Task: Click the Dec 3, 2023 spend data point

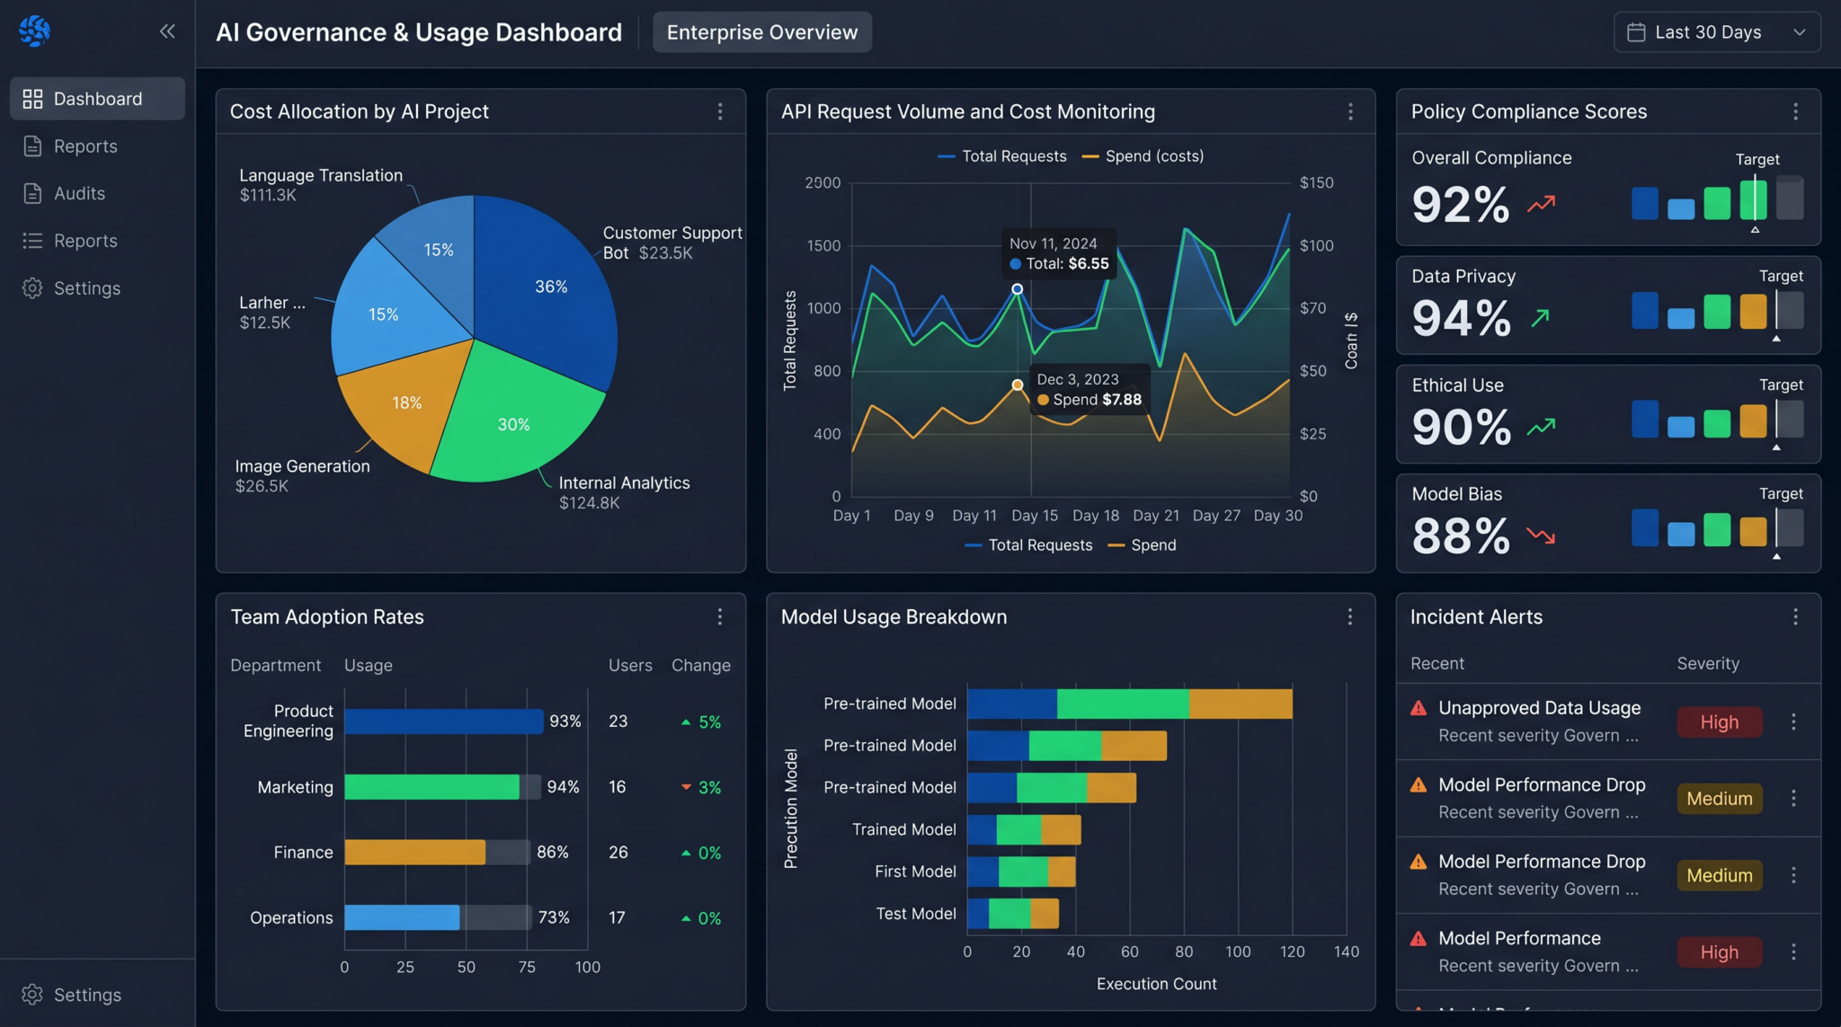Action: (1017, 385)
